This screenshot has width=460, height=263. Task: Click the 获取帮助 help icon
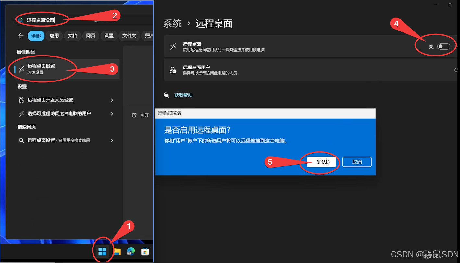point(167,95)
